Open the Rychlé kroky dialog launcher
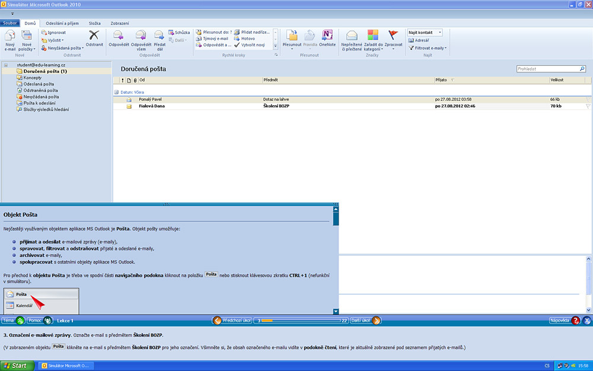The width and height of the screenshot is (593, 371). [x=276, y=55]
